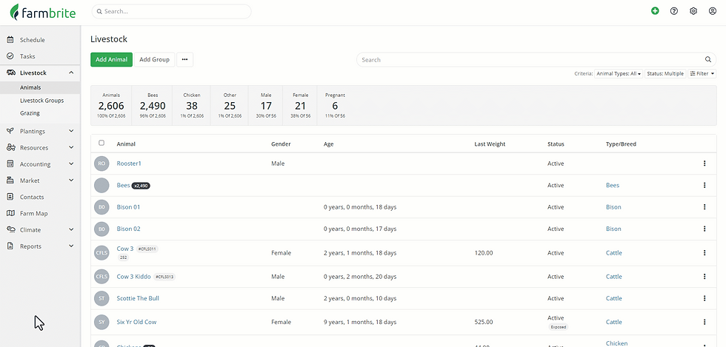Open row actions menu for Bison 02
This screenshot has width=726, height=347.
[x=705, y=229]
